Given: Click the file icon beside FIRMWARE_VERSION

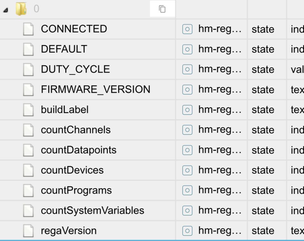Looking at the screenshot, I should [28, 90].
